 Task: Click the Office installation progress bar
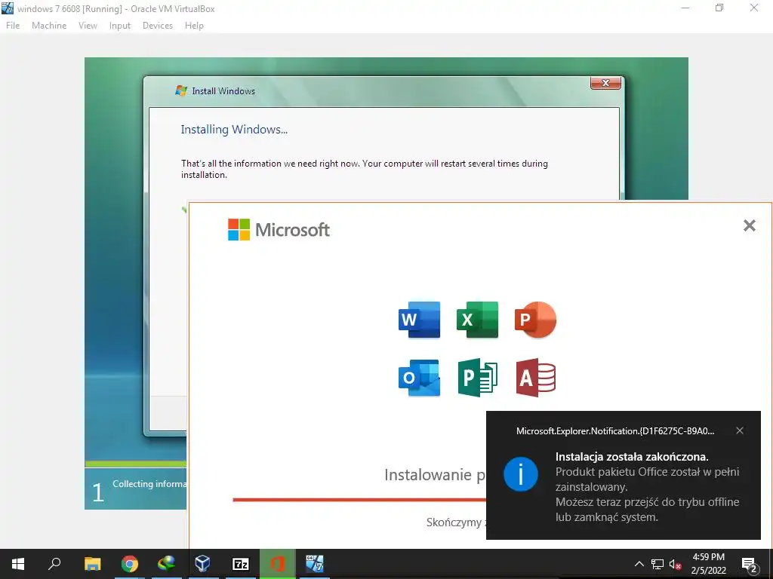(359, 500)
